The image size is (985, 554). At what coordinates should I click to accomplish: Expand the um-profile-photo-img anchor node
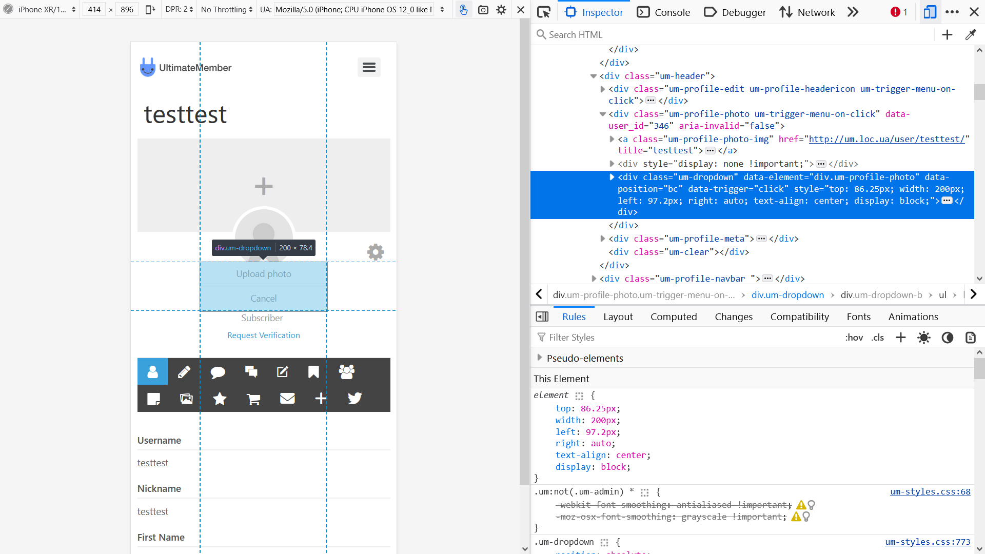pyautogui.click(x=612, y=139)
